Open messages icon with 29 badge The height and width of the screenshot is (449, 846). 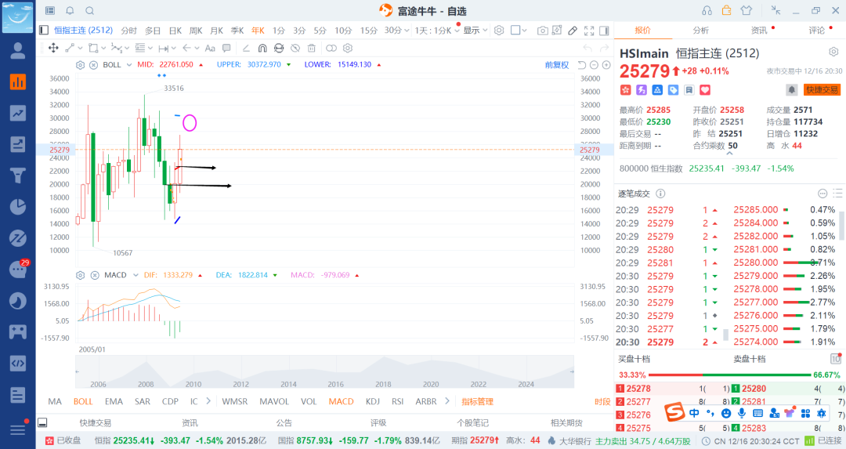click(18, 269)
